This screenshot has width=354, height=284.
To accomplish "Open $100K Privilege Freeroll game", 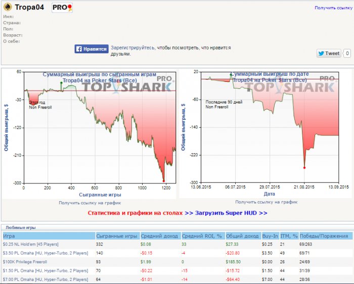I will click(x=25, y=262).
